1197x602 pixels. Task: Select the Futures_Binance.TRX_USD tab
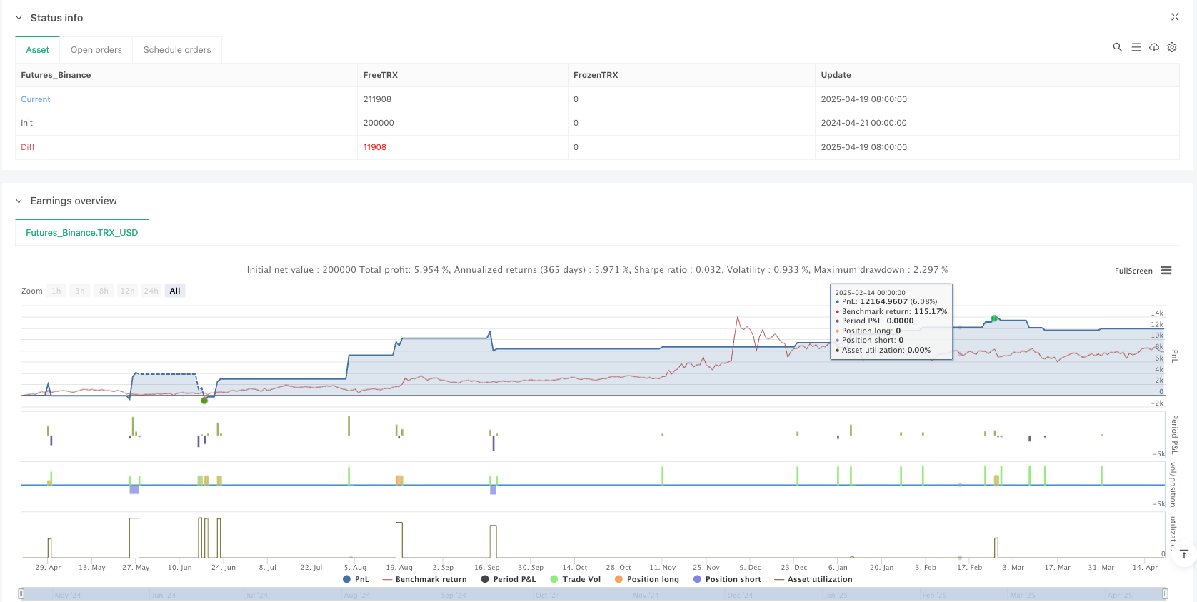[x=81, y=233]
